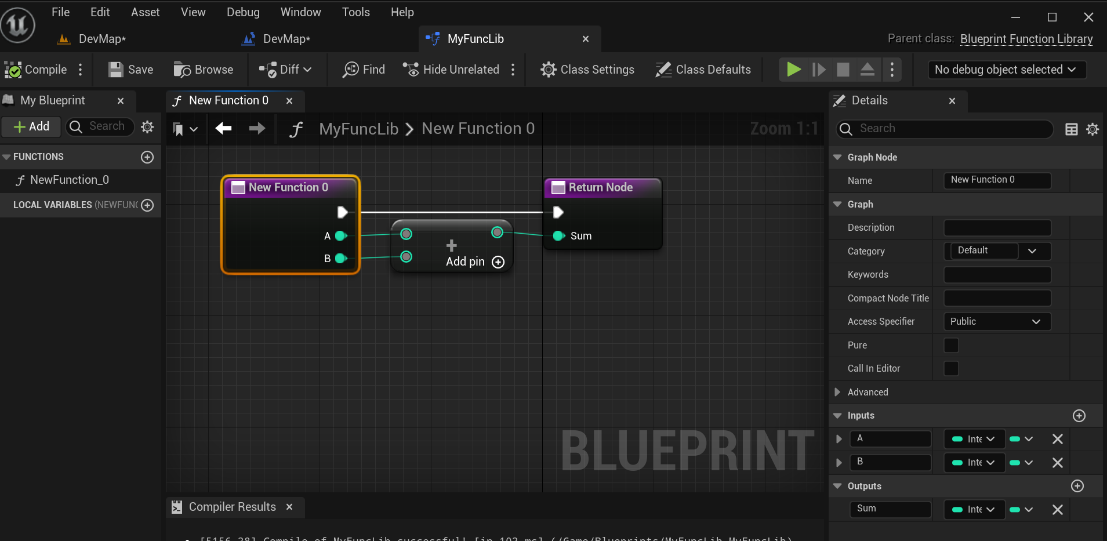Open the Asset menu
This screenshot has height=541, width=1107.
pos(145,12)
